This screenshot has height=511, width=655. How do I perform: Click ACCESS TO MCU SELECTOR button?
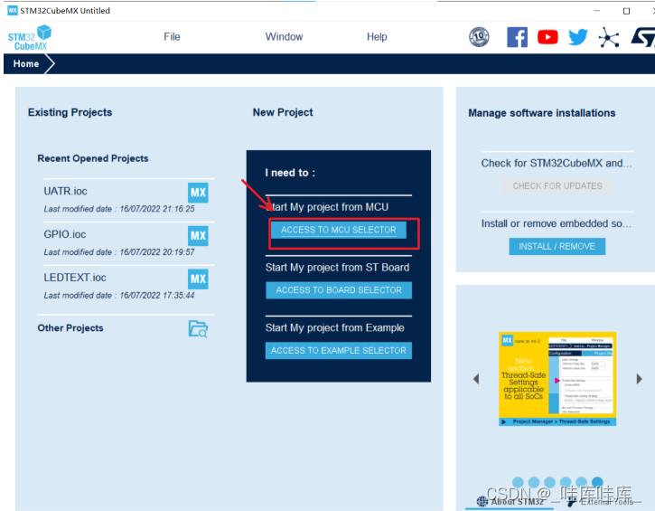click(339, 230)
